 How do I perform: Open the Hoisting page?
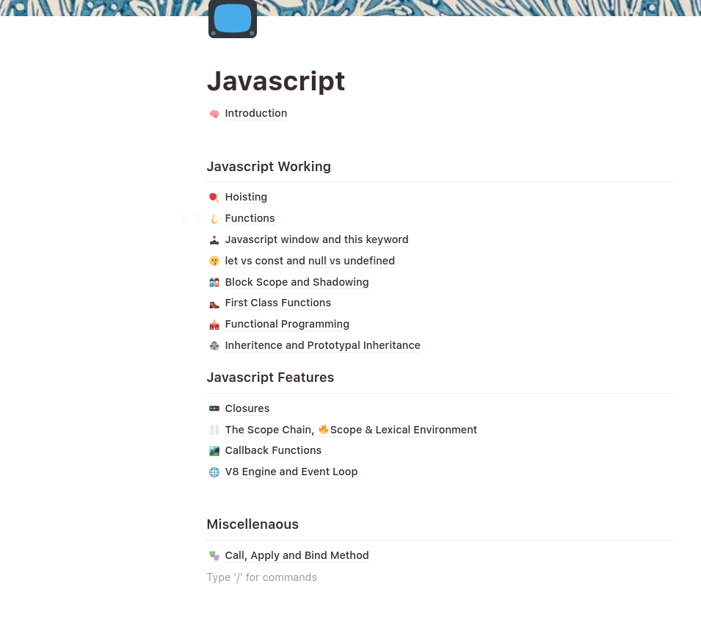tap(246, 197)
